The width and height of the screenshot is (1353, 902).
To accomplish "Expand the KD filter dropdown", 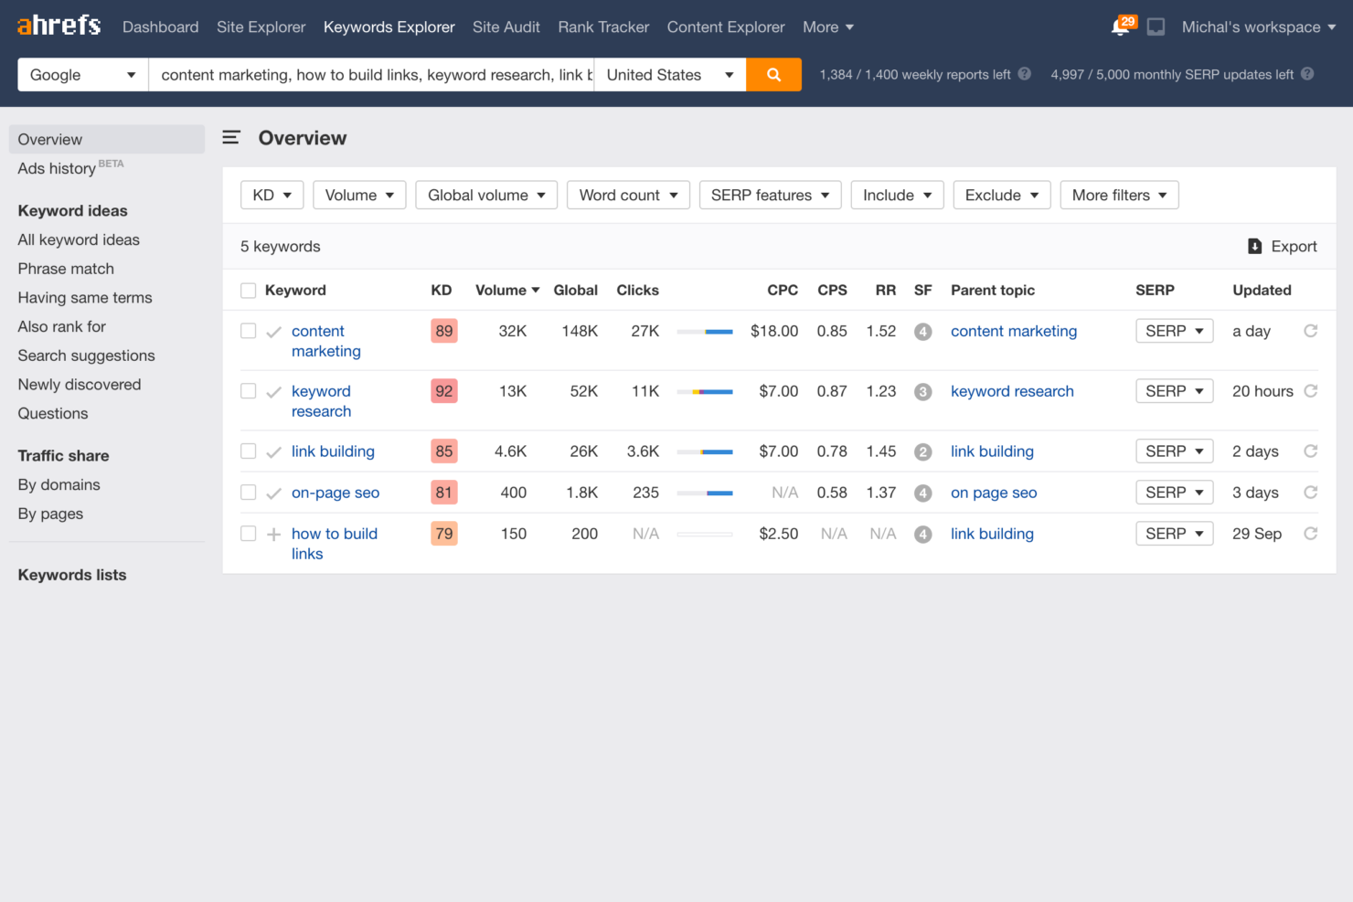I will pyautogui.click(x=272, y=196).
